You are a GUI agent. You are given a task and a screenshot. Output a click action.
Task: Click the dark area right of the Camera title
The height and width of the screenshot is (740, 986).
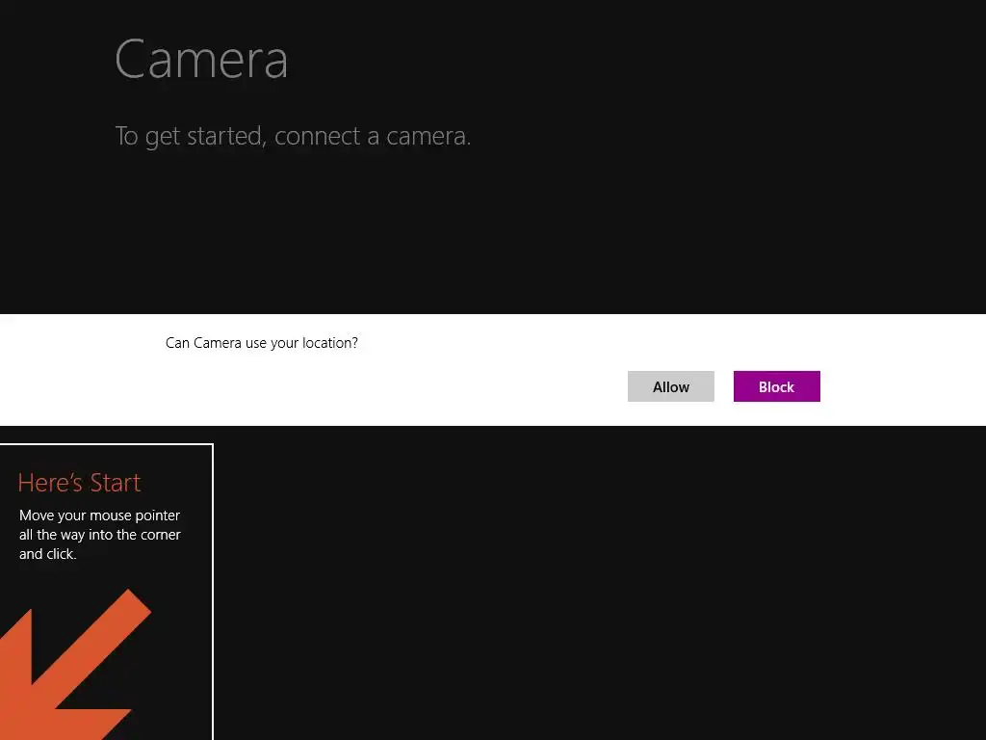[x=626, y=59]
